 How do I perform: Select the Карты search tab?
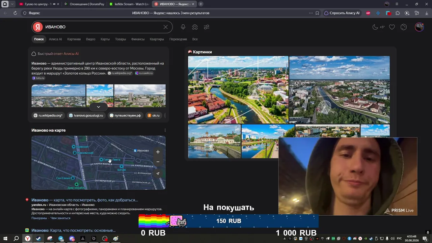pos(105,39)
